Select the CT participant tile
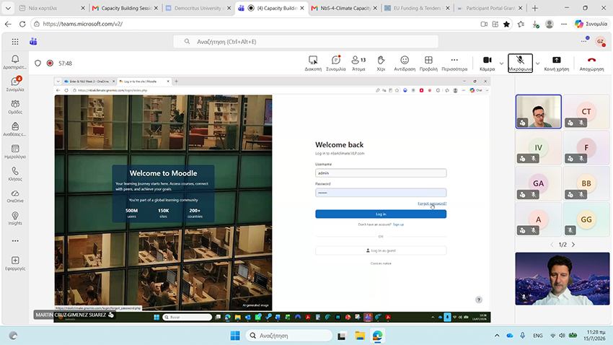Image resolution: width=613 pixels, height=345 pixels. point(586,111)
